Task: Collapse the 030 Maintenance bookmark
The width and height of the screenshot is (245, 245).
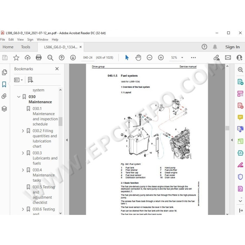Action: [19, 97]
